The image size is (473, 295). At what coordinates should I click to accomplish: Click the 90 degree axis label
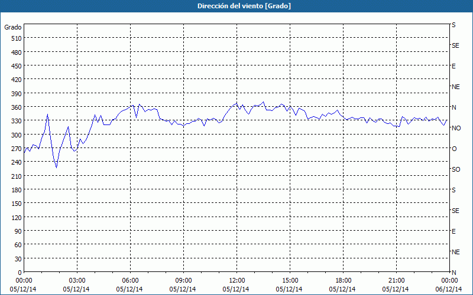tap(19, 231)
